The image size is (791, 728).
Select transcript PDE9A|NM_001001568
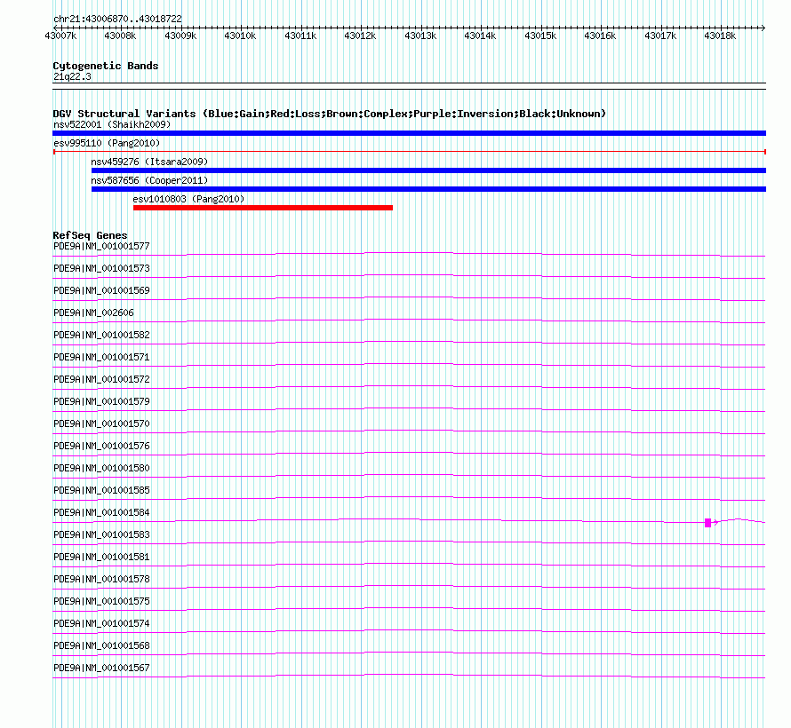(101, 645)
